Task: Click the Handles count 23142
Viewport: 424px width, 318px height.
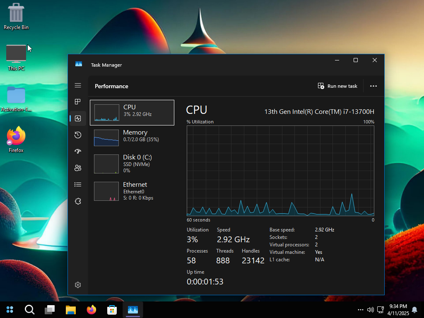Action: click(253, 260)
